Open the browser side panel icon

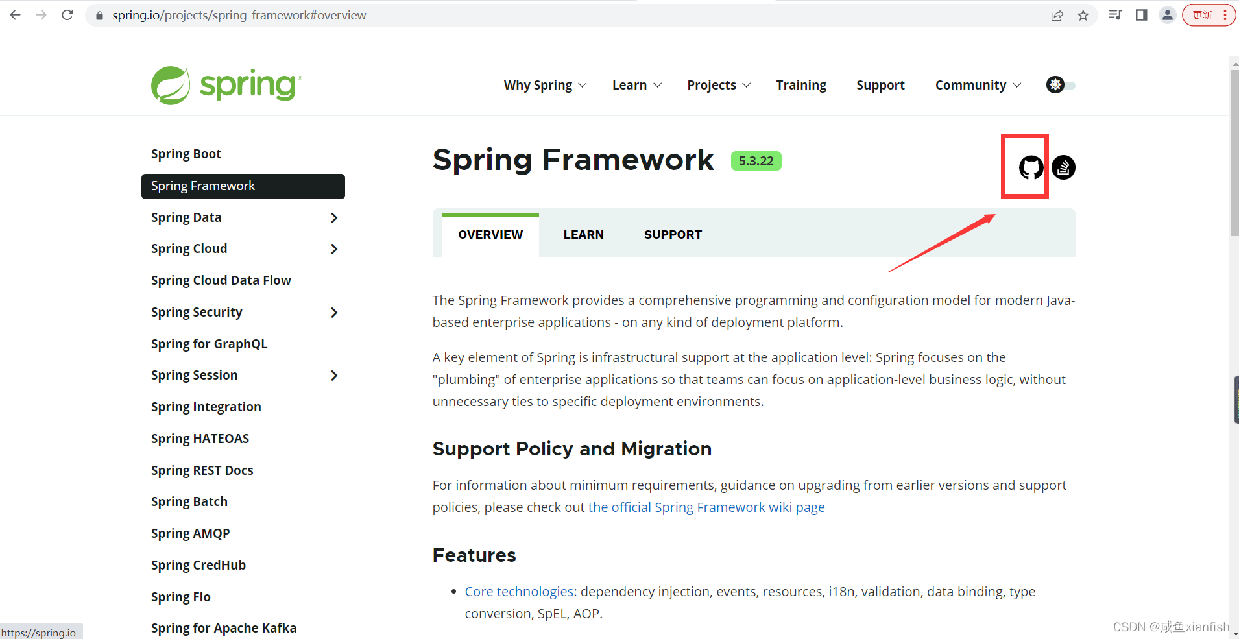tap(1141, 14)
